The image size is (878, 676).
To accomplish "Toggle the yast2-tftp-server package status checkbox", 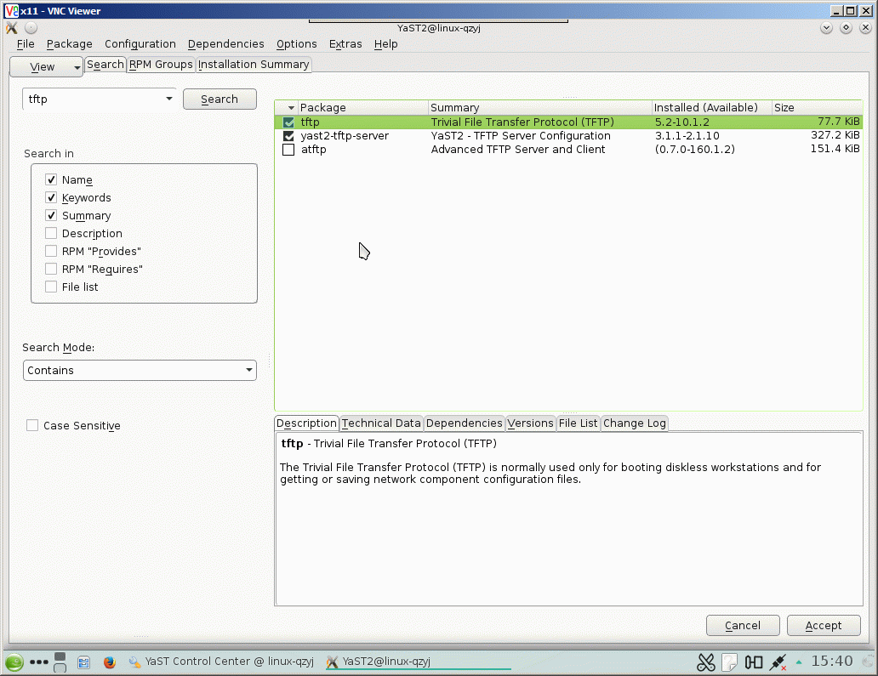I will [288, 136].
